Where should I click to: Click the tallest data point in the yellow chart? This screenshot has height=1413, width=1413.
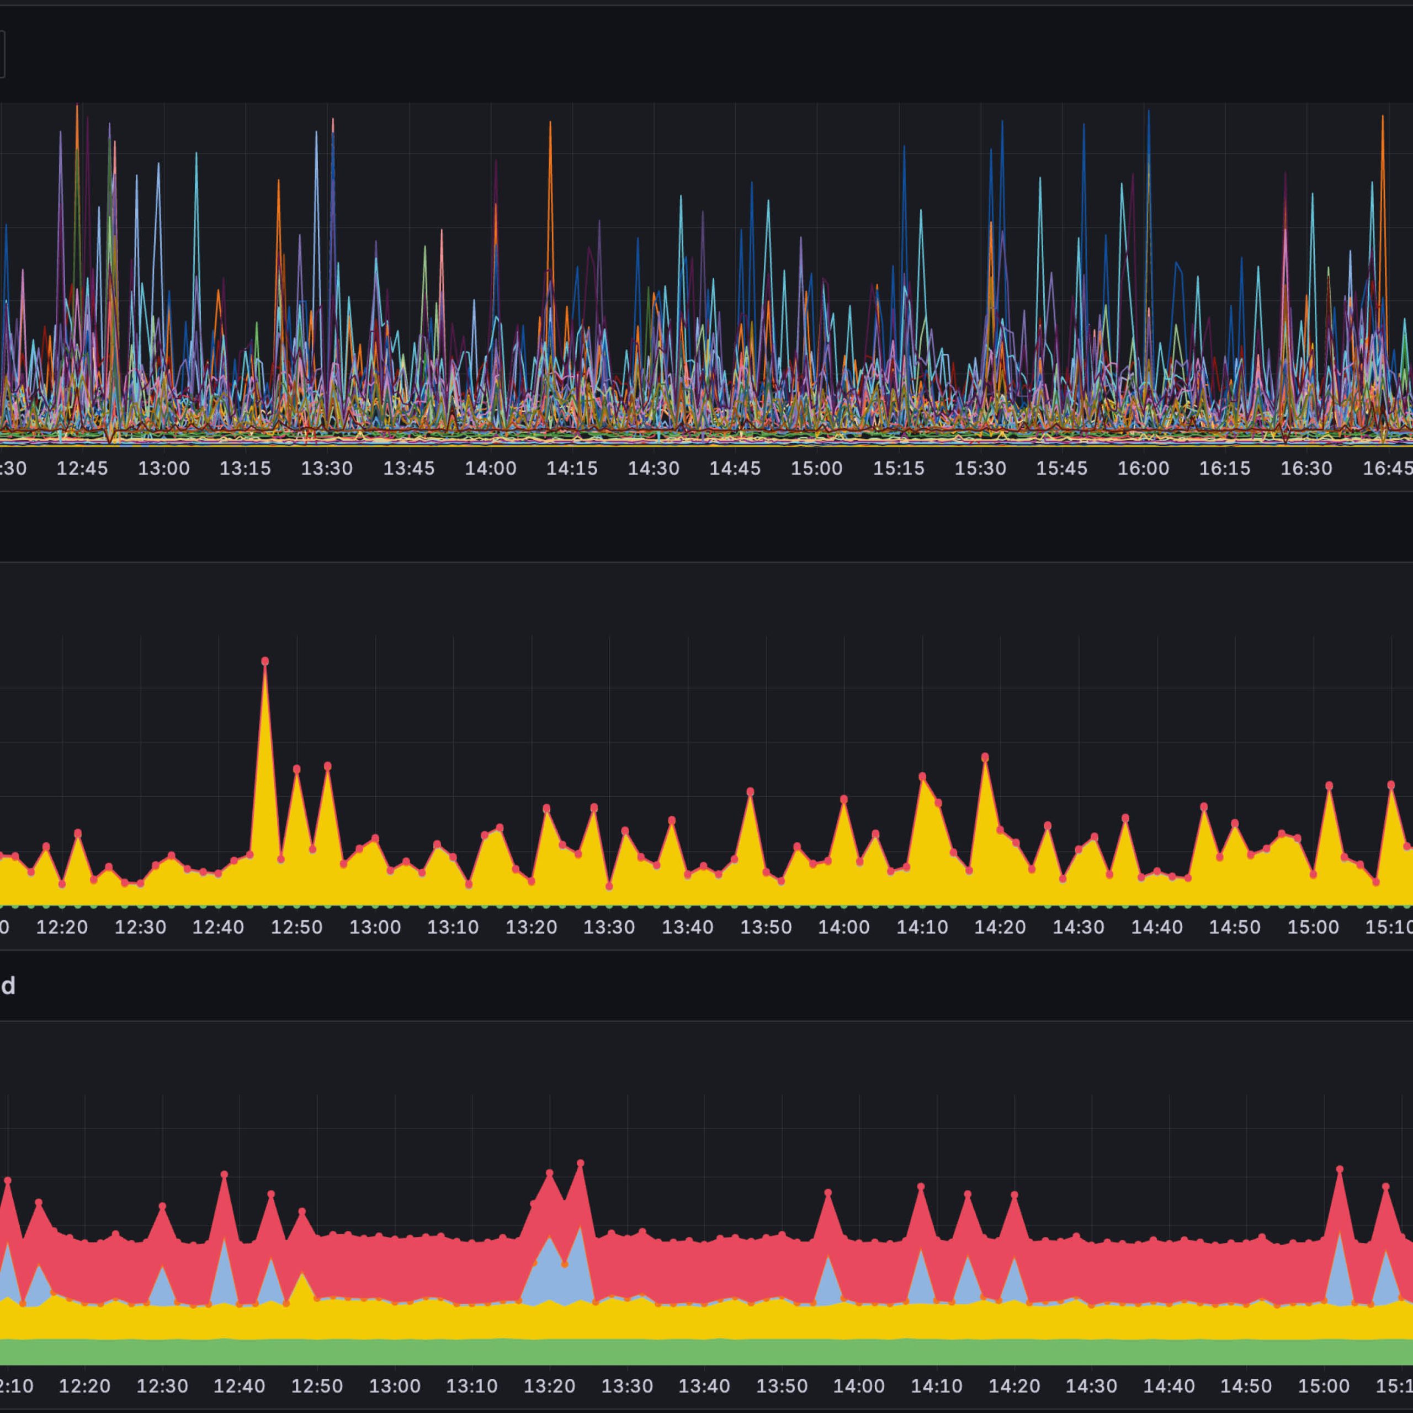click(x=265, y=661)
